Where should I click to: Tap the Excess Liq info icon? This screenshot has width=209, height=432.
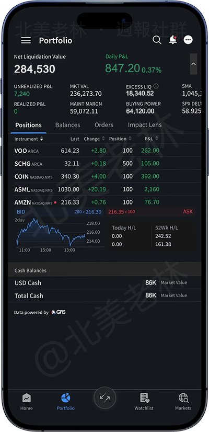(156, 86)
